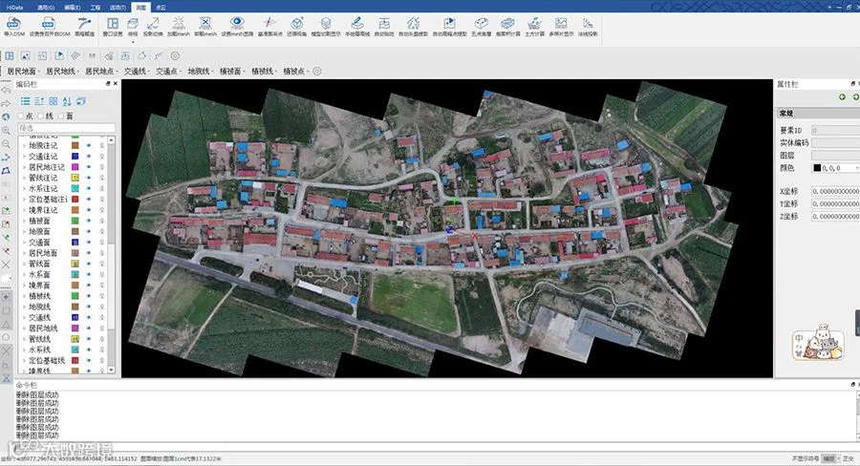
Task: Open 设置mesh显隐 eye tool
Action: pyautogui.click(x=236, y=24)
